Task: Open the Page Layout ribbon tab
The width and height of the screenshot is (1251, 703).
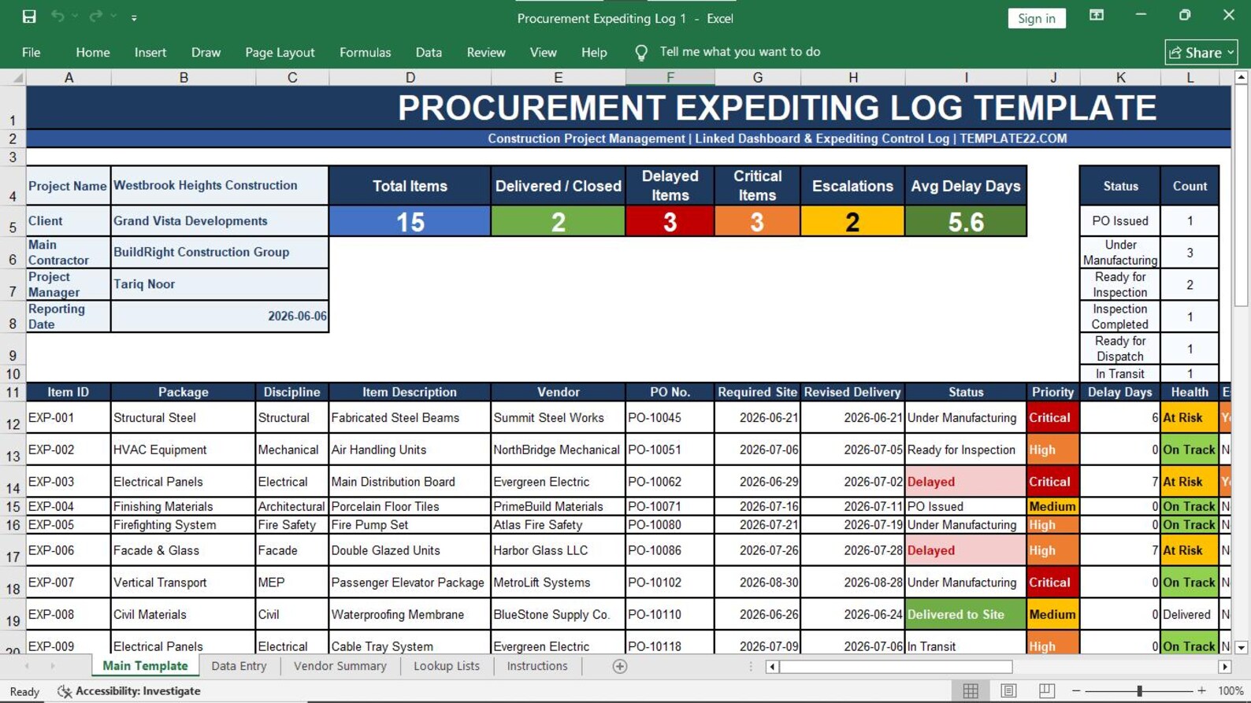Action: pos(280,53)
